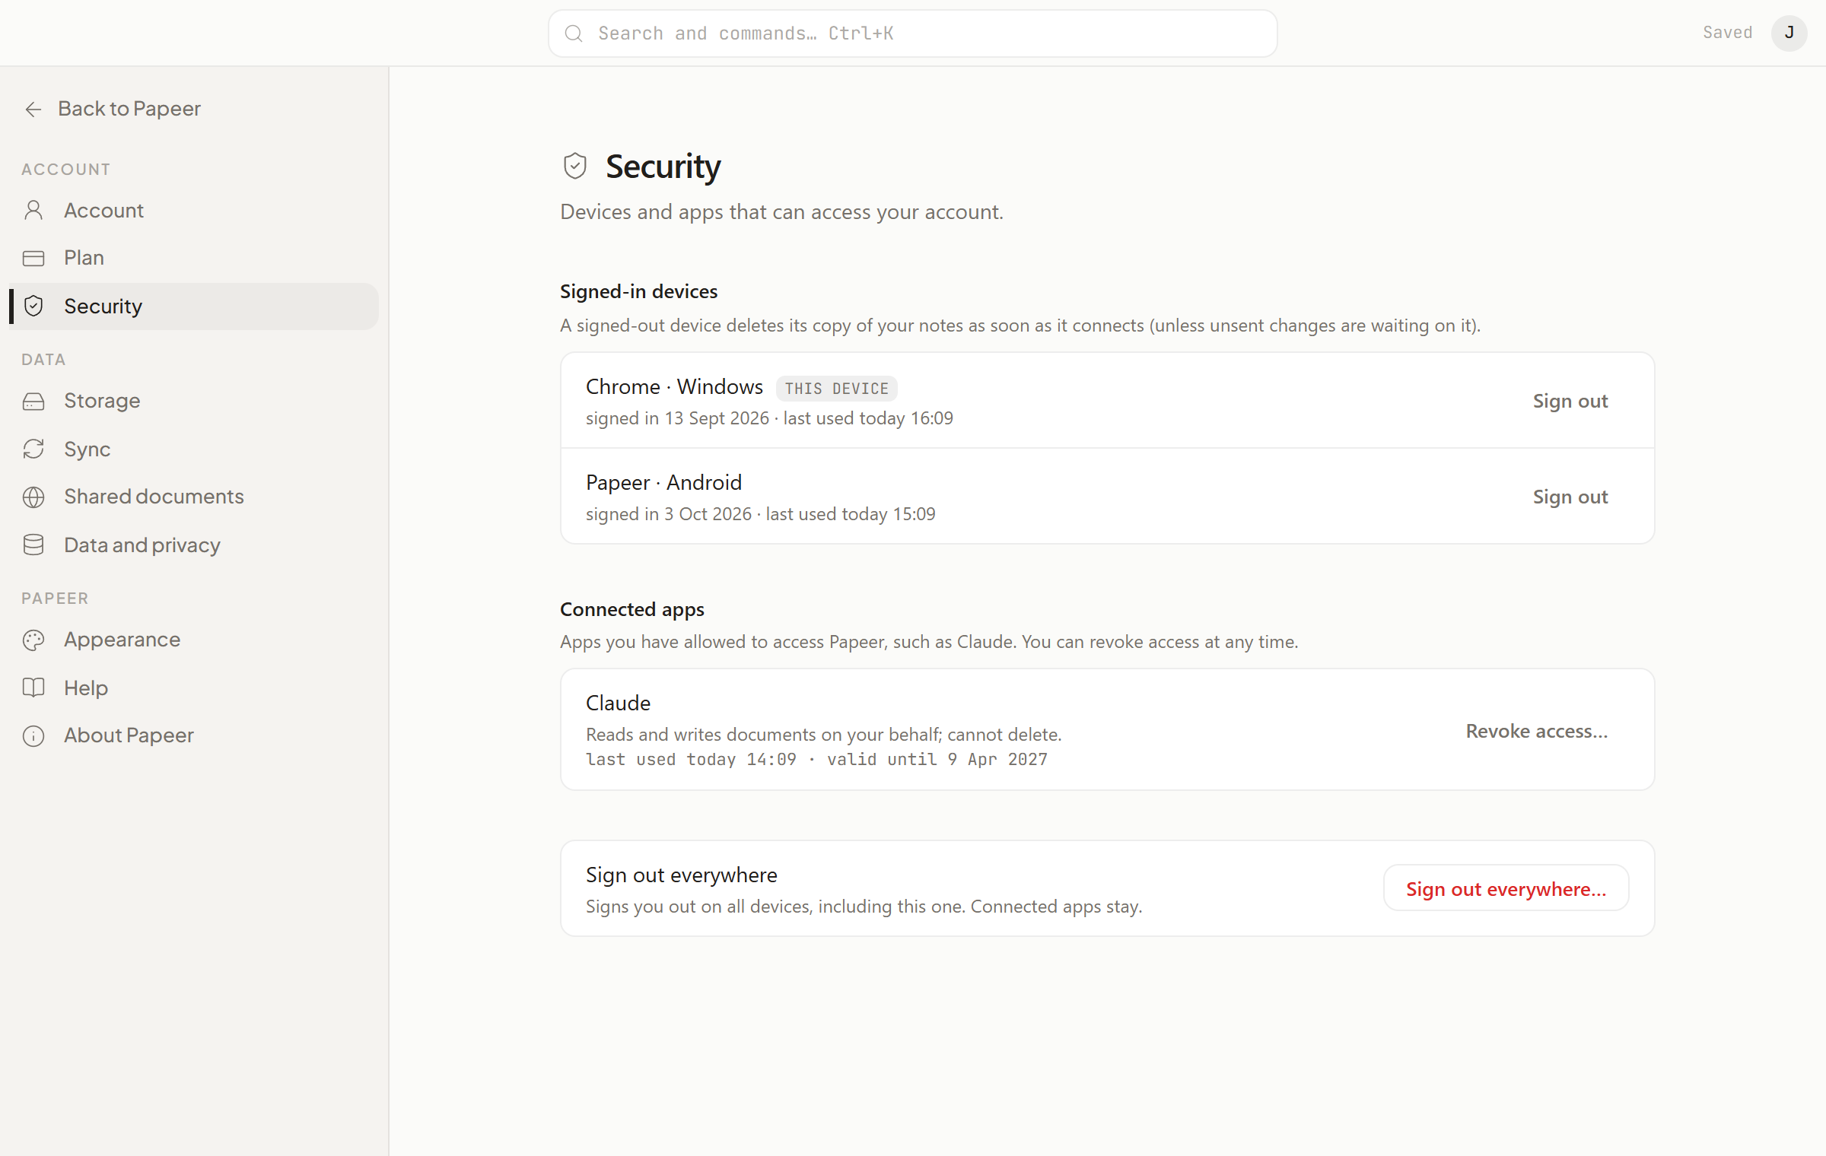Open Shared documents settings
The image size is (1826, 1156).
coord(194,497)
